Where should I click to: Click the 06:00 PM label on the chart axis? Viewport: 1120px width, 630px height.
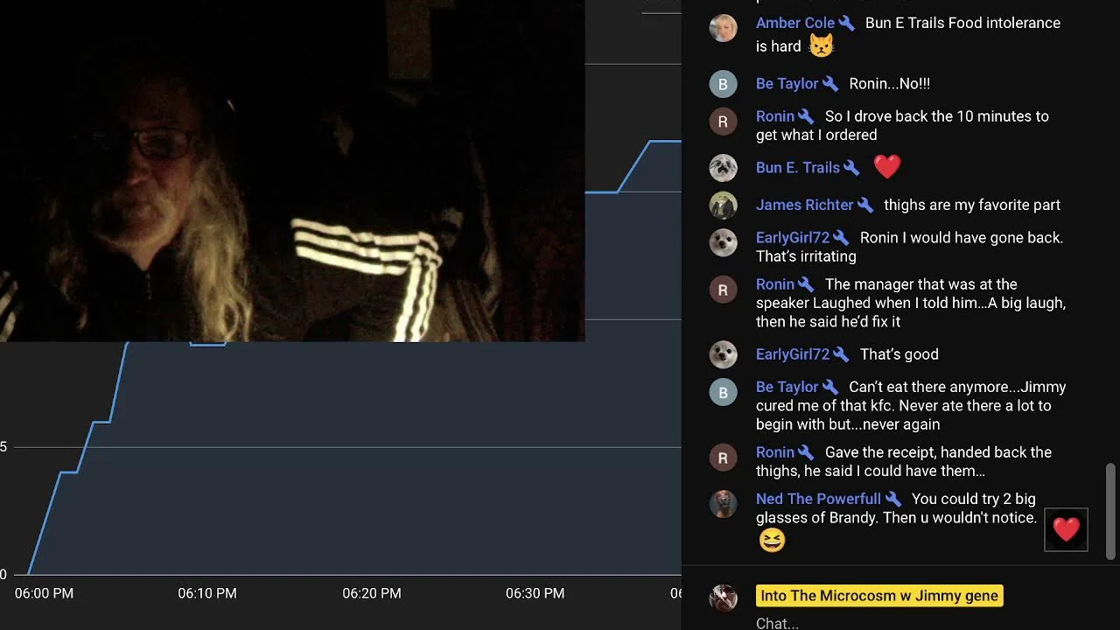44,593
